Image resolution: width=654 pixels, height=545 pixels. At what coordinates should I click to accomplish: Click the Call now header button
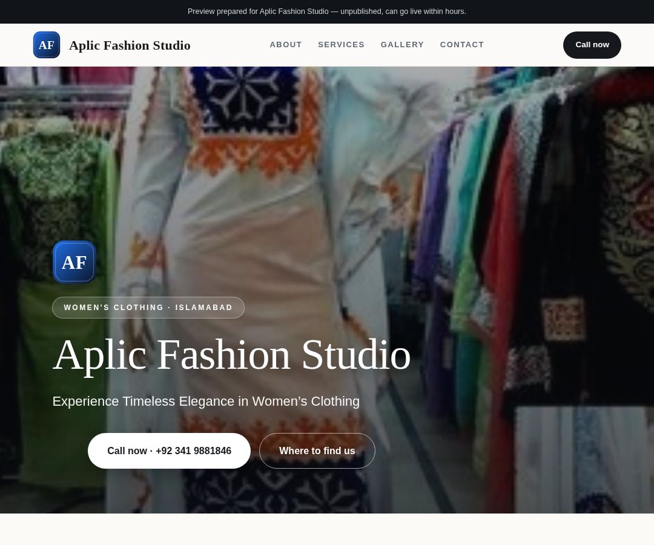(592, 45)
